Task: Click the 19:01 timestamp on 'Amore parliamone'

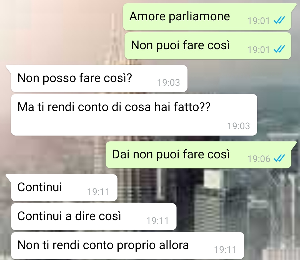Action: click(x=259, y=21)
